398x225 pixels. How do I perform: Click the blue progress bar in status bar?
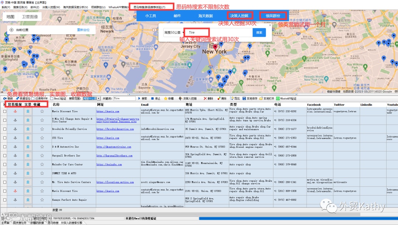pos(298,218)
